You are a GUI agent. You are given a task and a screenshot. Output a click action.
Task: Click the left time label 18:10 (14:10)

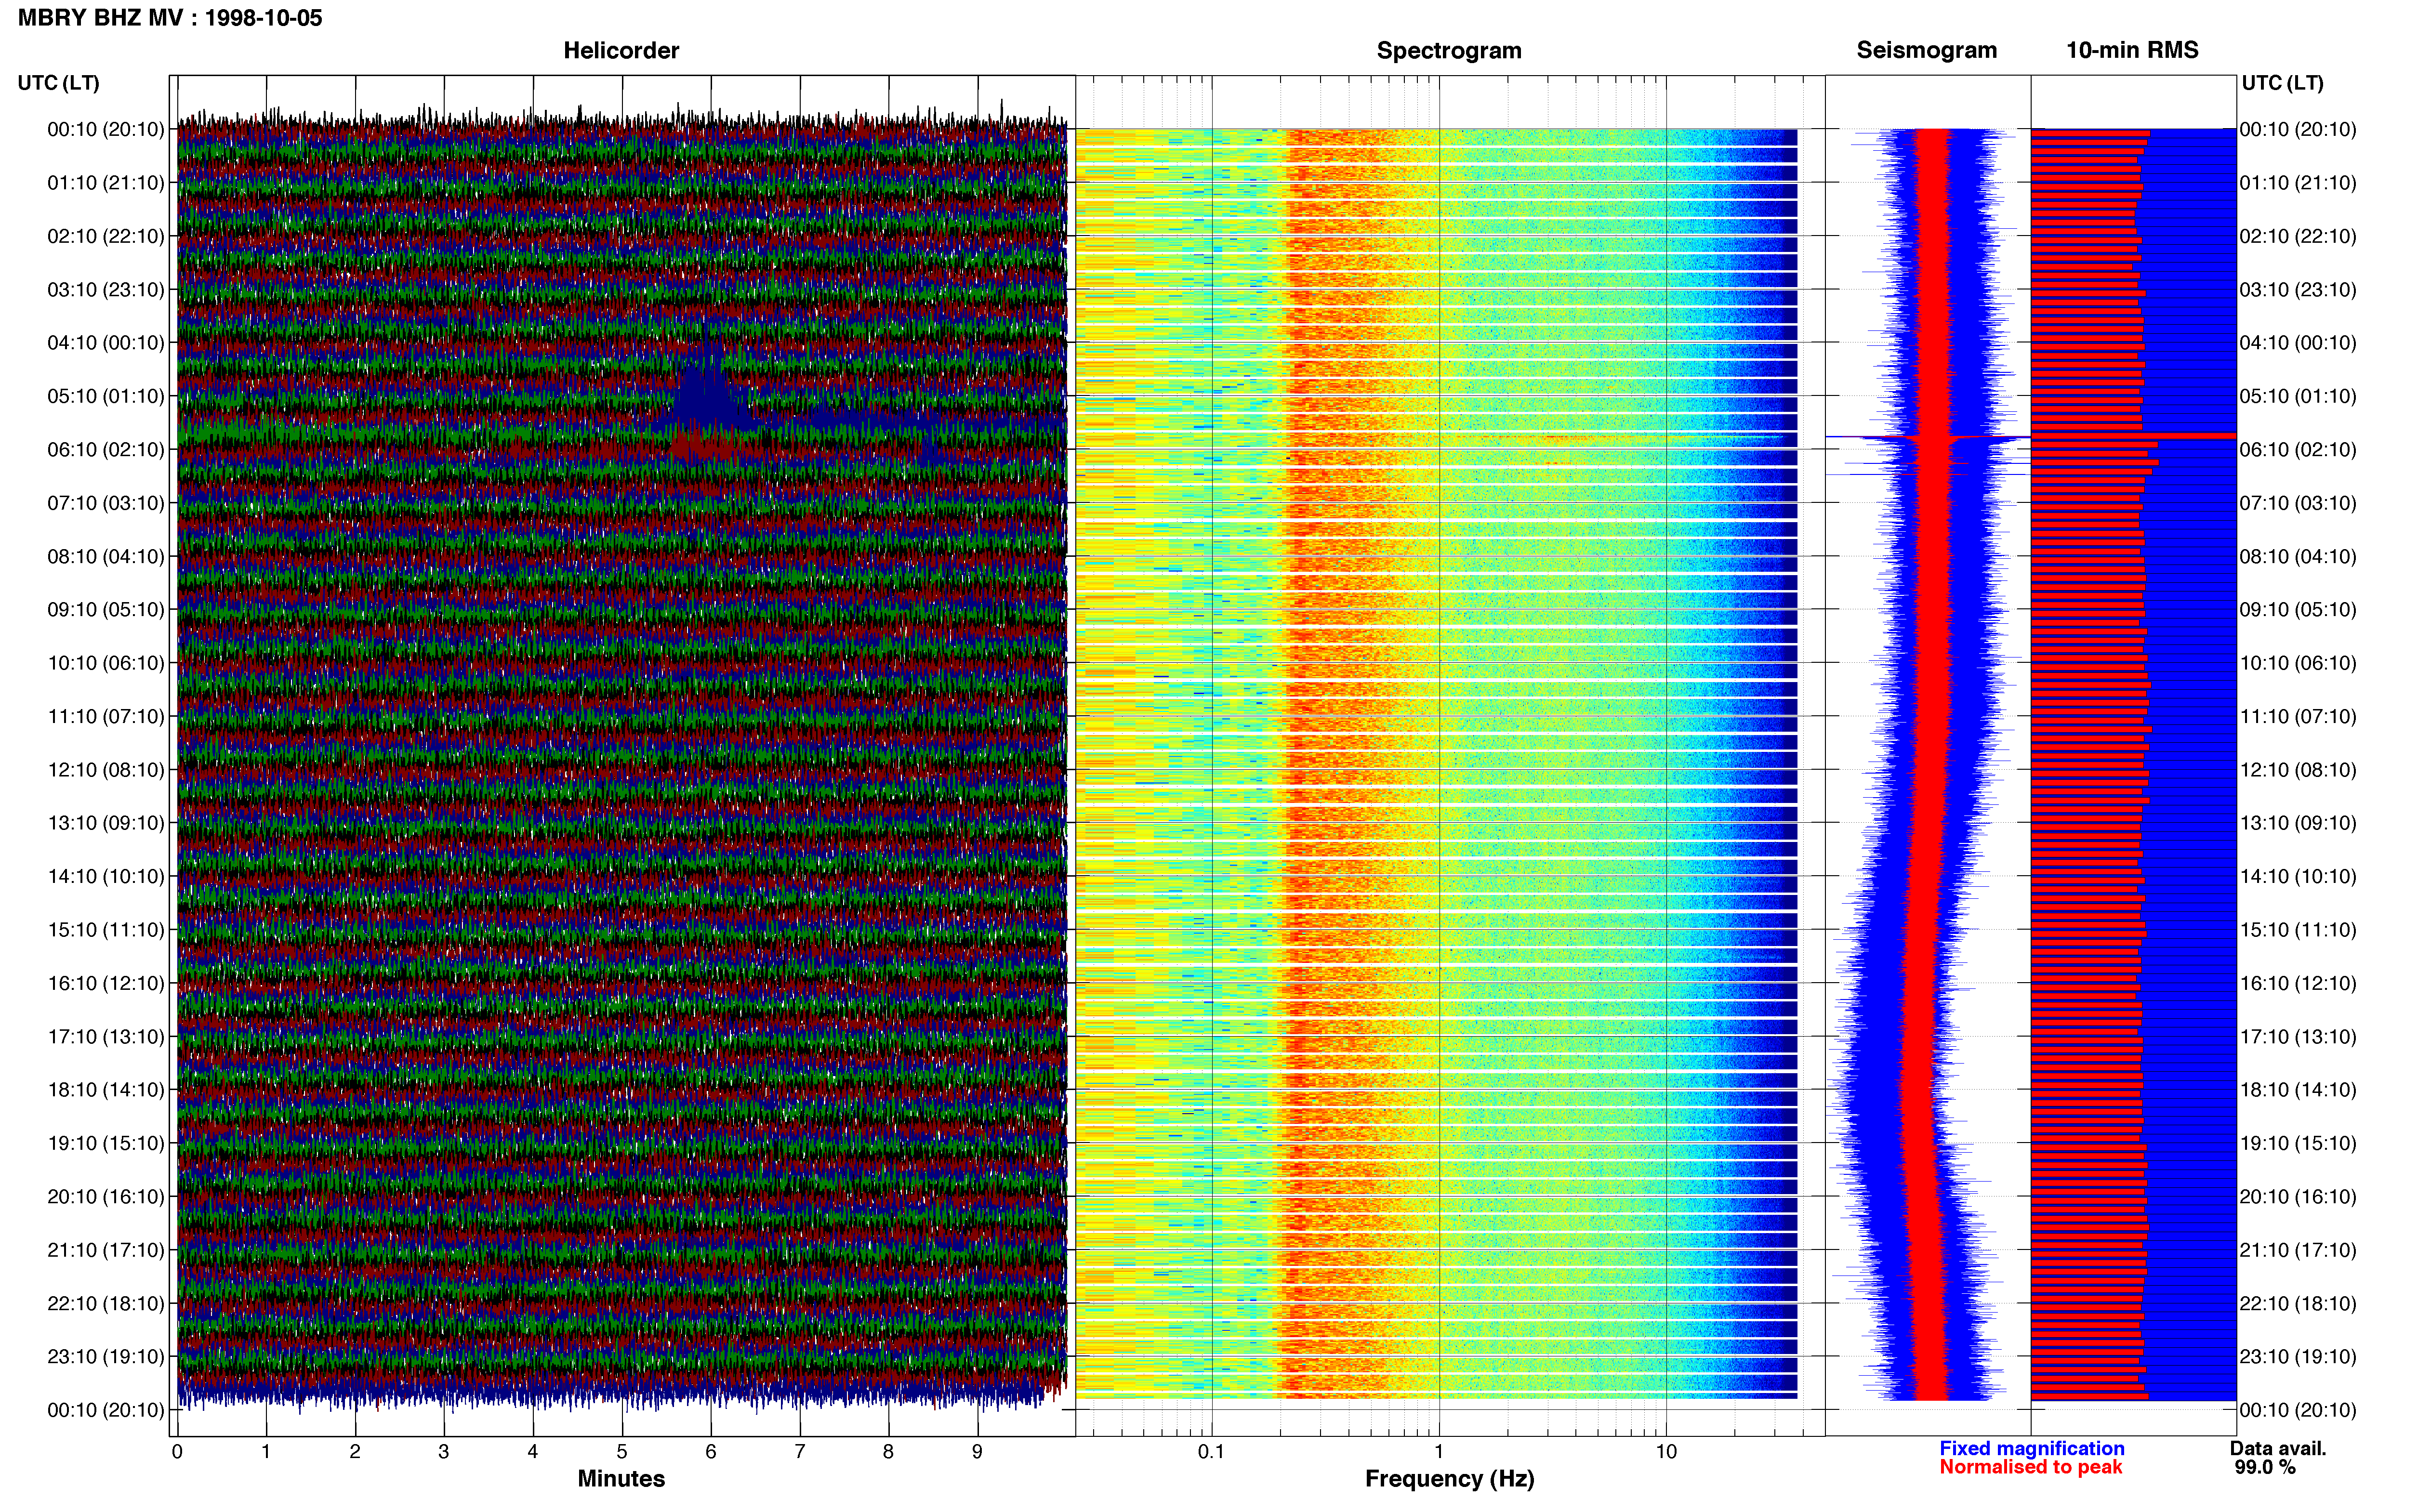click(x=105, y=1090)
